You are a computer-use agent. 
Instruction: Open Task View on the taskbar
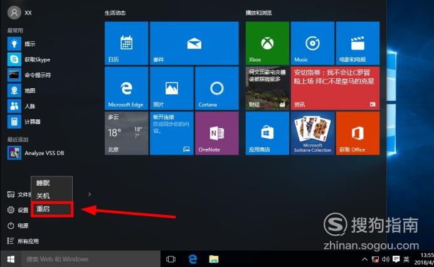171,259
